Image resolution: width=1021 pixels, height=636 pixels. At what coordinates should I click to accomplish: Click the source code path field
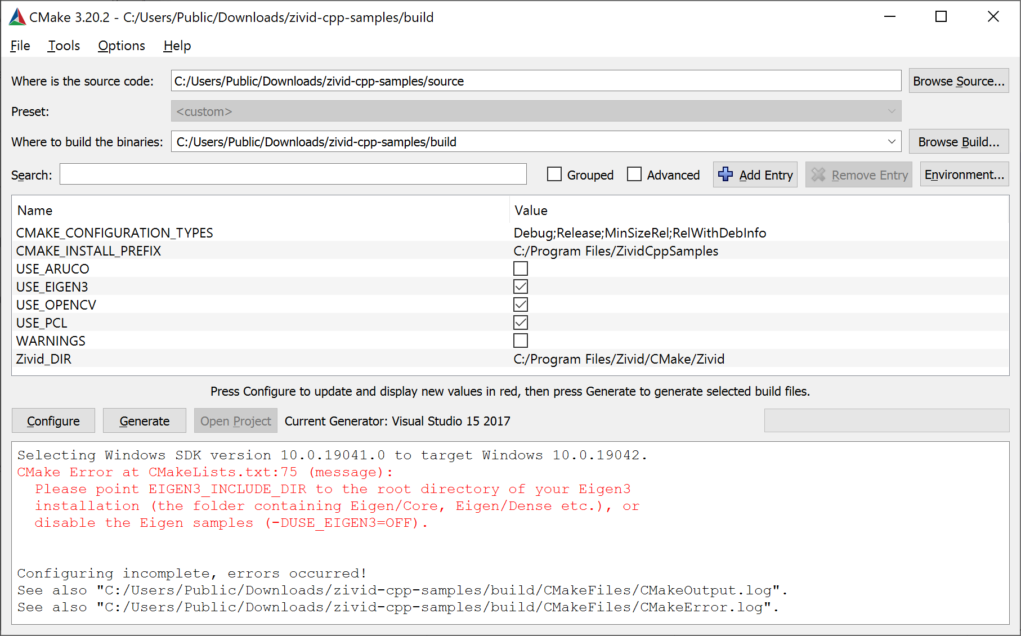click(536, 81)
